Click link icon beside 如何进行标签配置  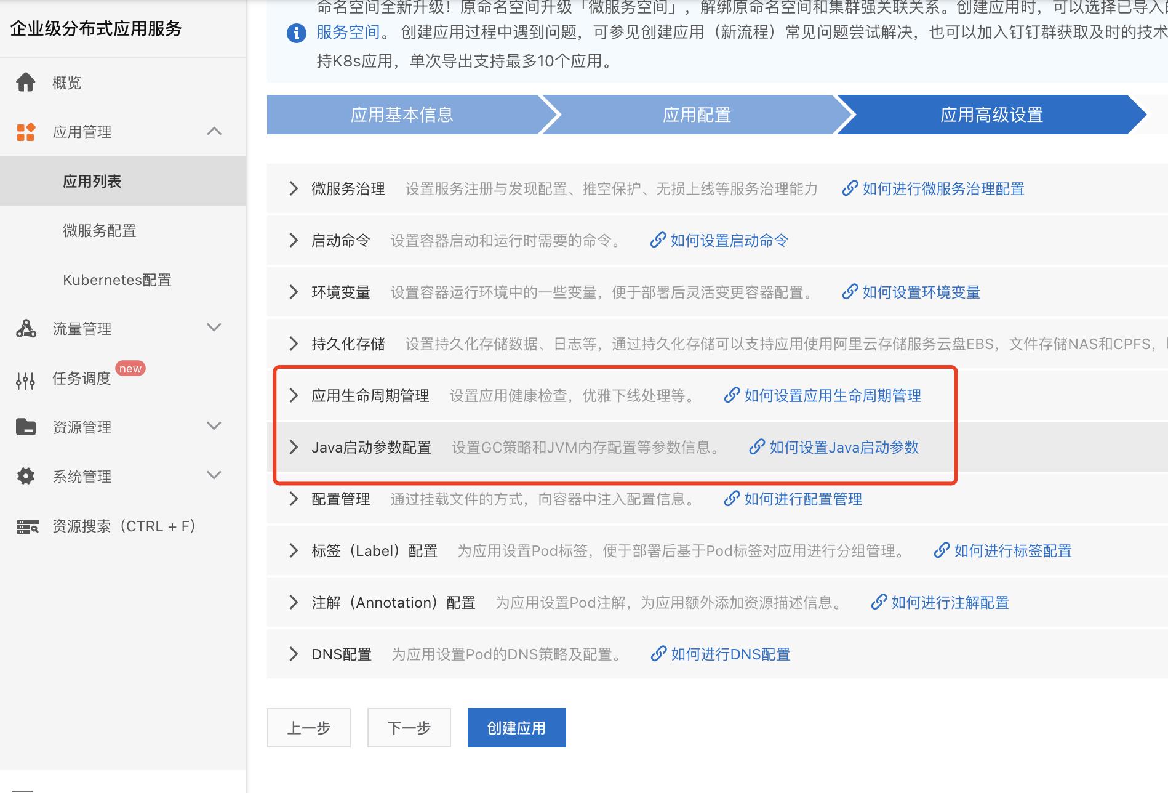coord(942,550)
